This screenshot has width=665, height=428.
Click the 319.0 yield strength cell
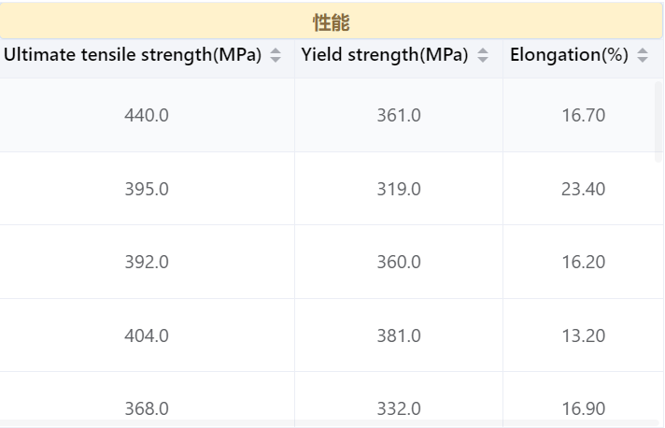pos(399,189)
